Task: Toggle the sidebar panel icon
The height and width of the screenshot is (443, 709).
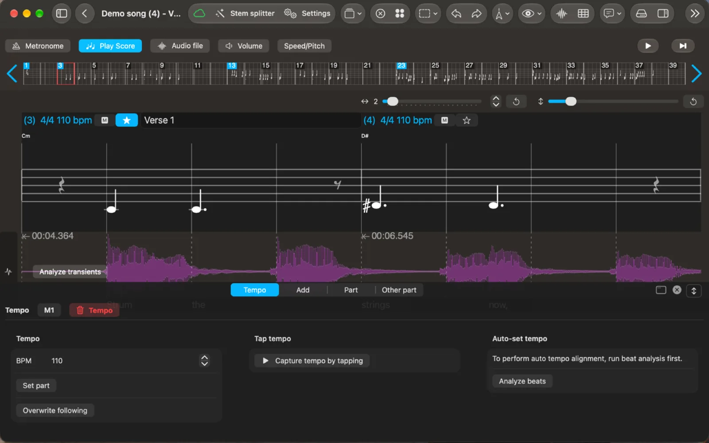Action: 62,13
